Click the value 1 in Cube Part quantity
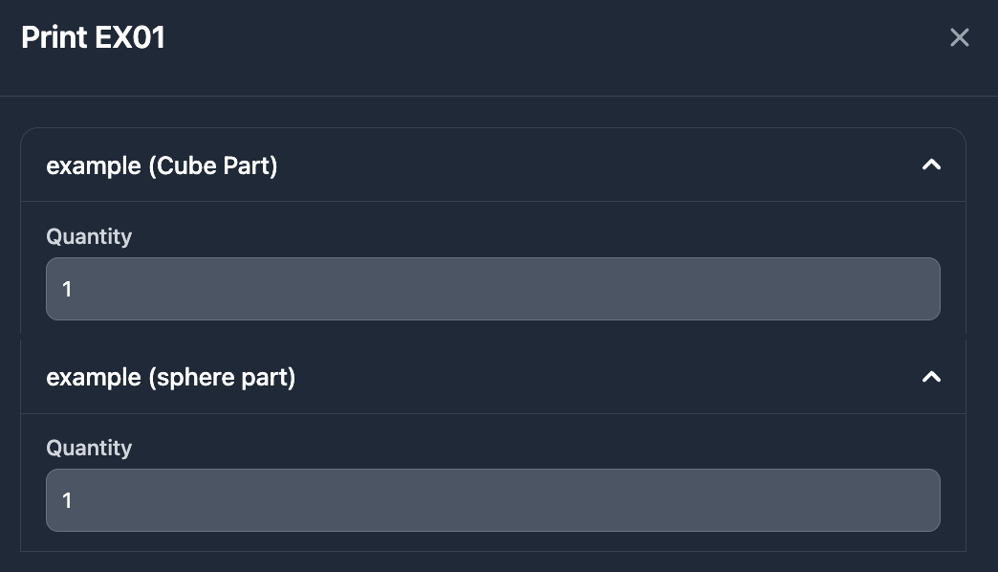Viewport: 998px width, 572px height. click(67, 289)
